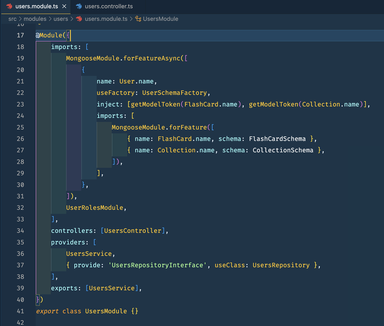Click MongooseModule.forFeatureAsync call
The image size is (384, 326).
click(123, 58)
